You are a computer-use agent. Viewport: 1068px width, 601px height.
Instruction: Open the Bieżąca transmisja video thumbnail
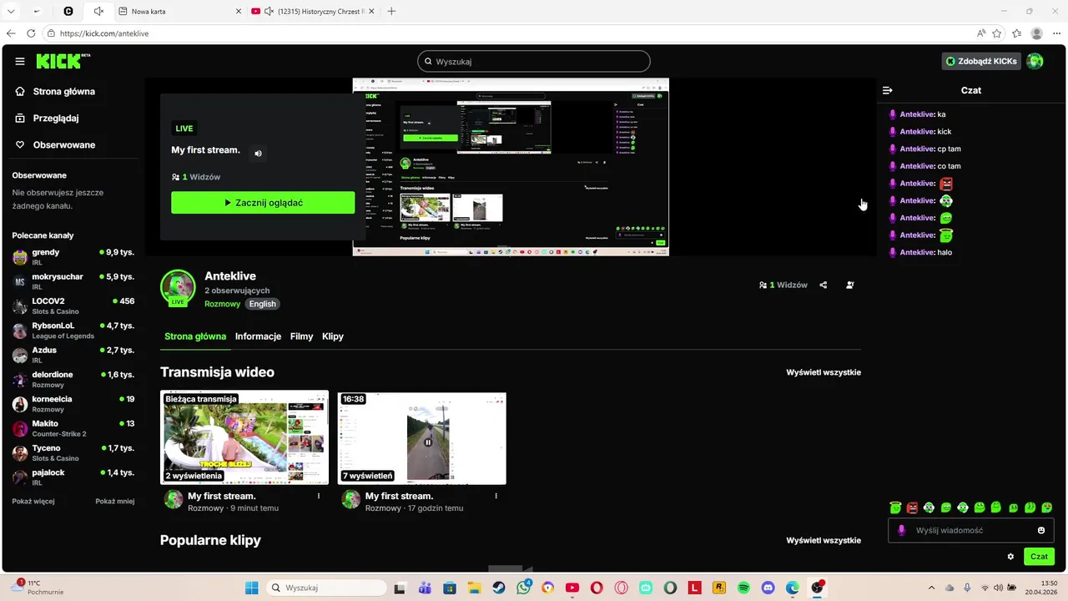244,437
